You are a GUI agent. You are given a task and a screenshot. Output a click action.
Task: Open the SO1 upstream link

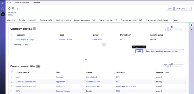tap(118, 91)
